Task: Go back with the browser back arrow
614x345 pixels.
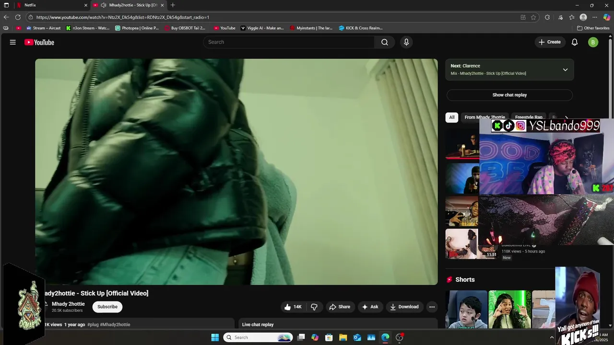Action: [x=6, y=17]
